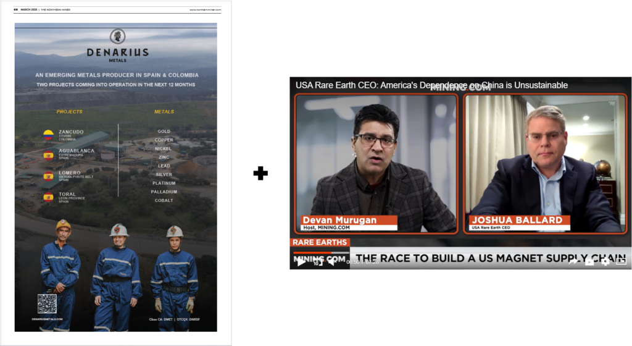Mute the video with the speaker icon
Screen dimensions: 632x346
(x=332, y=262)
